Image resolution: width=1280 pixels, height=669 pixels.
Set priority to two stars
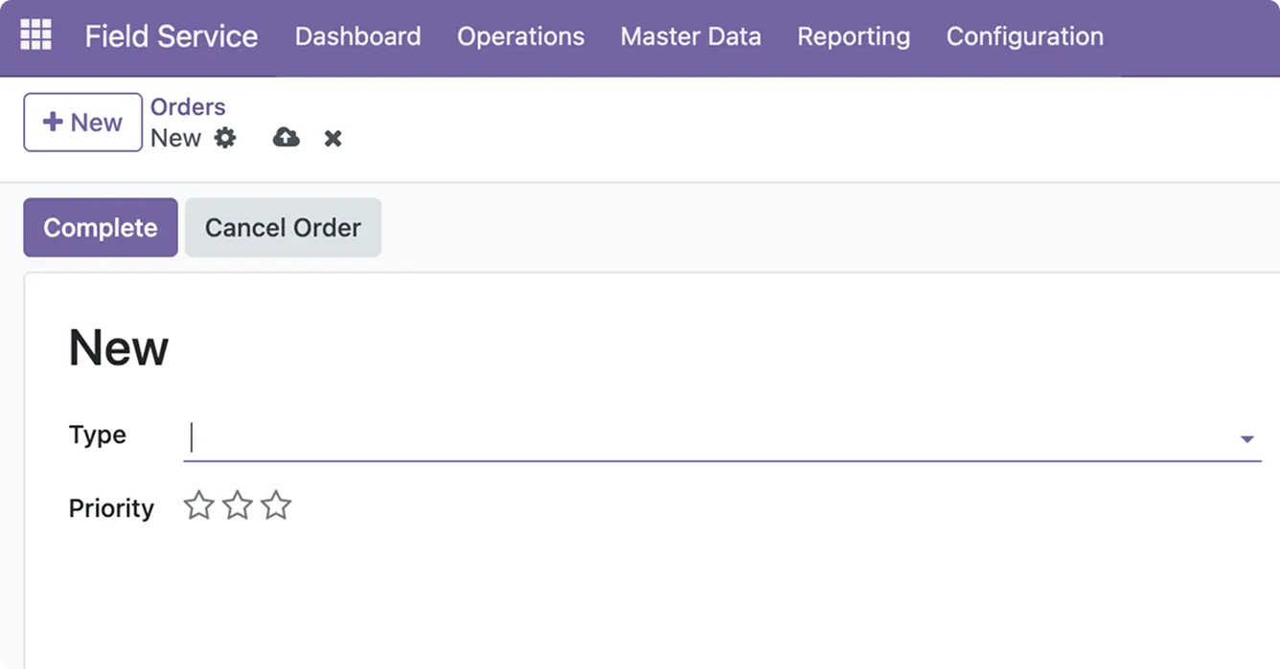[x=237, y=505]
